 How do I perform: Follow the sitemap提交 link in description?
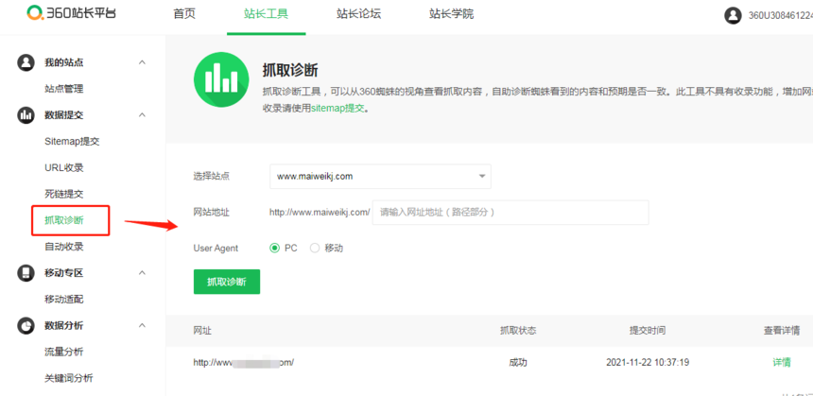[x=338, y=109]
